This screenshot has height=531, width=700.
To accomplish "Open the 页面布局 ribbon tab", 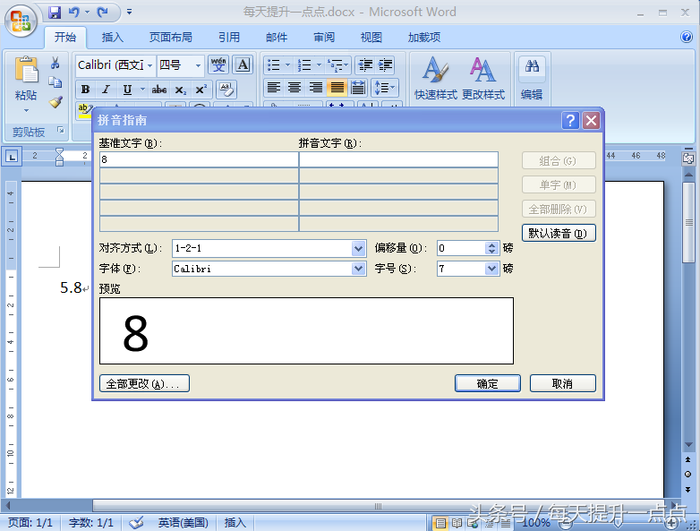I will tap(170, 38).
